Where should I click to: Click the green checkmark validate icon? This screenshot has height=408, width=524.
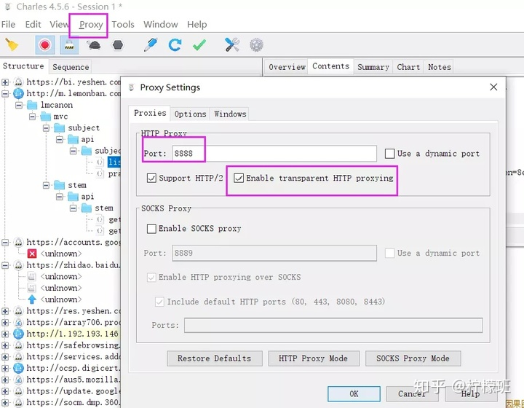(199, 44)
